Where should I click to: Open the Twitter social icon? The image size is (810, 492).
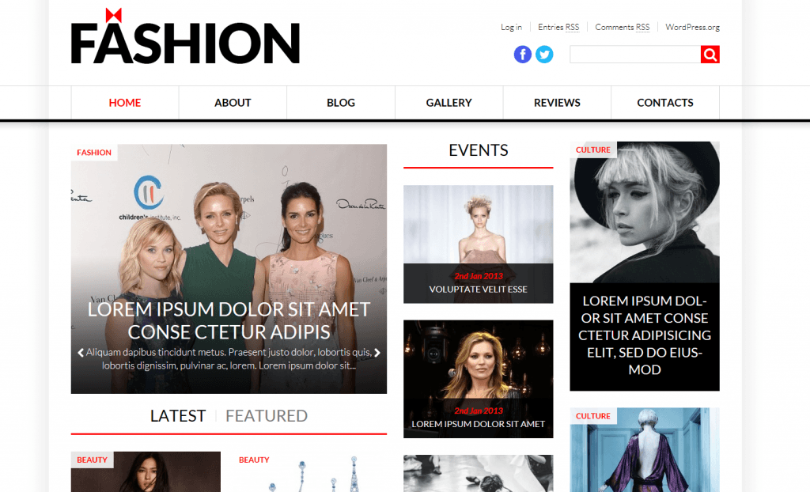[544, 55]
